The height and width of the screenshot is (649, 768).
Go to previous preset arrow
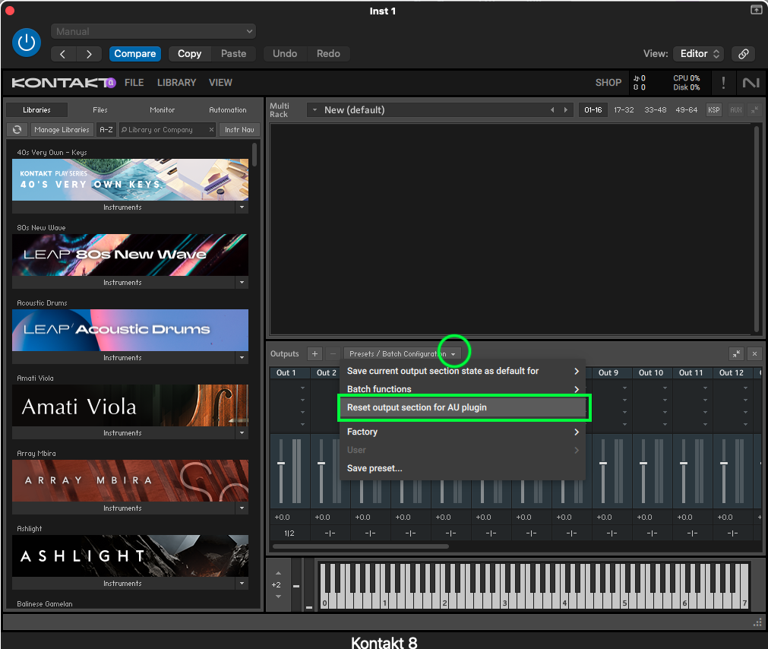63,54
